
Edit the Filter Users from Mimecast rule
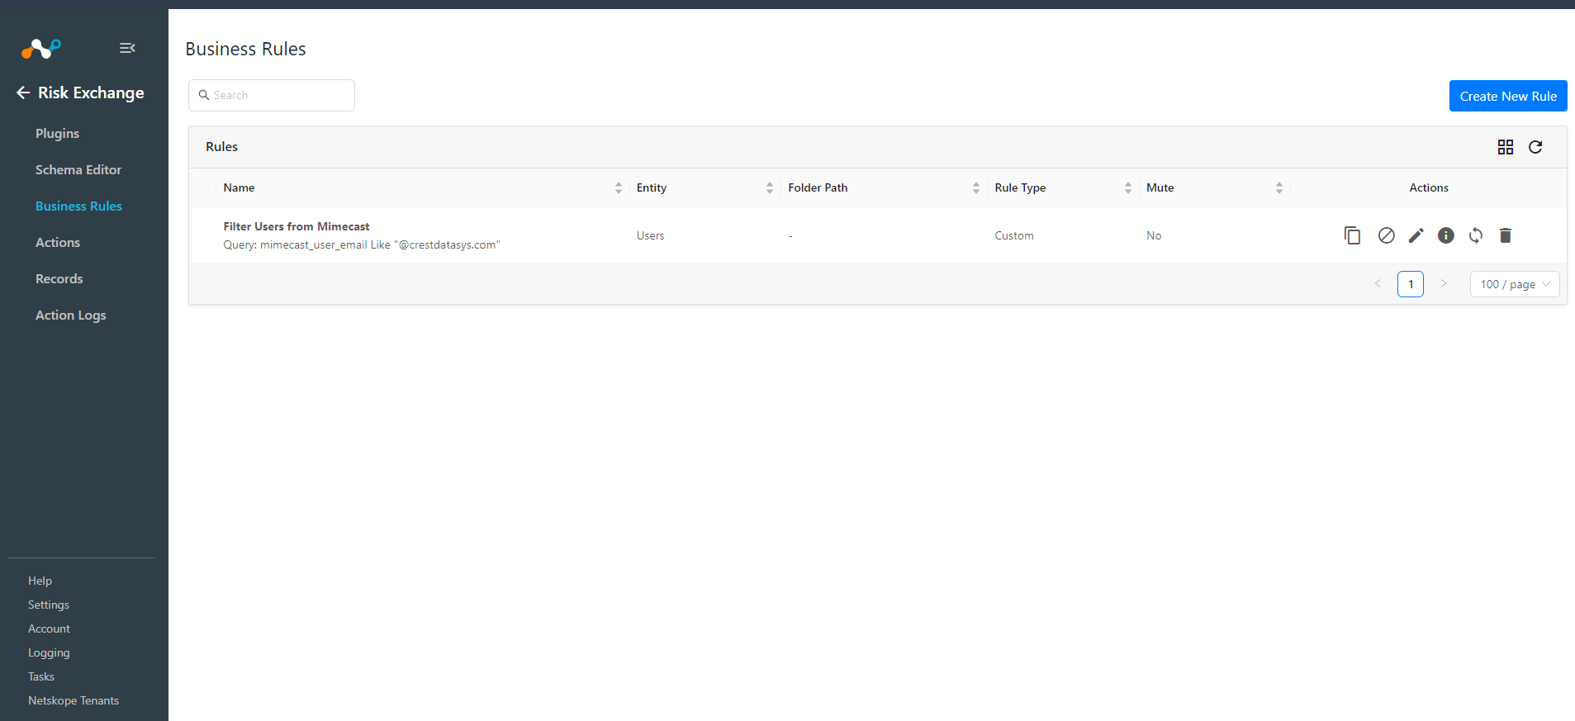coord(1416,235)
